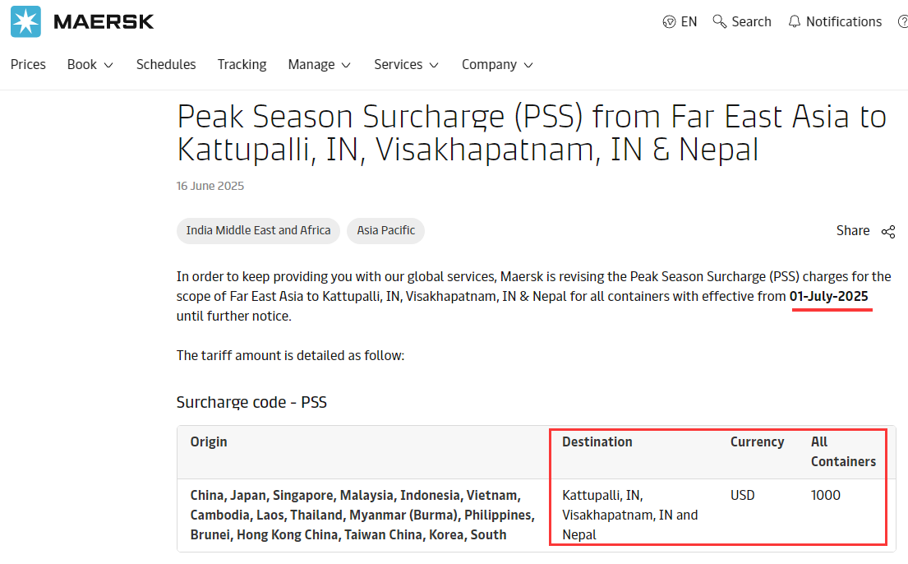Click the search magnifier icon
The width and height of the screenshot is (908, 564).
coord(720,21)
